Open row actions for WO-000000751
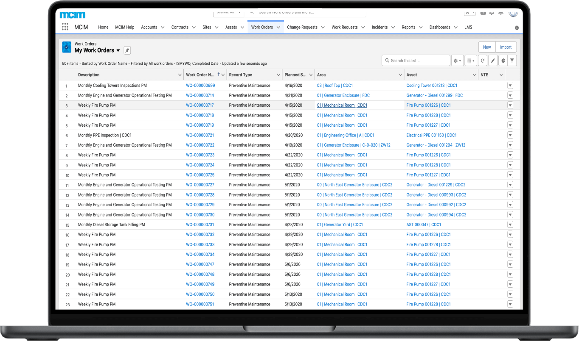 (x=510, y=304)
